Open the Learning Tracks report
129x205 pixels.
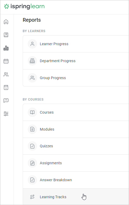tap(76, 197)
